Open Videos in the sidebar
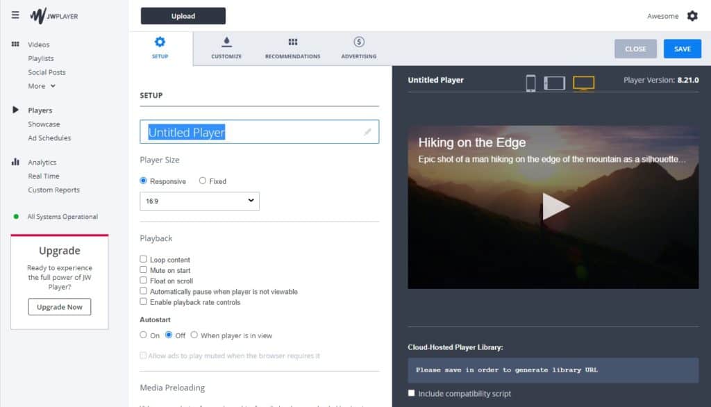Image resolution: width=711 pixels, height=407 pixels. tap(39, 44)
